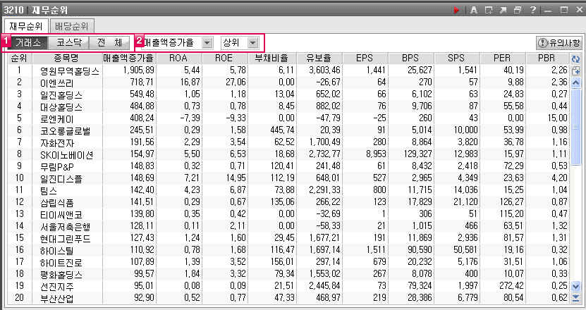Sort by the ROA column header
The width and height of the screenshot is (586, 310).
179,58
